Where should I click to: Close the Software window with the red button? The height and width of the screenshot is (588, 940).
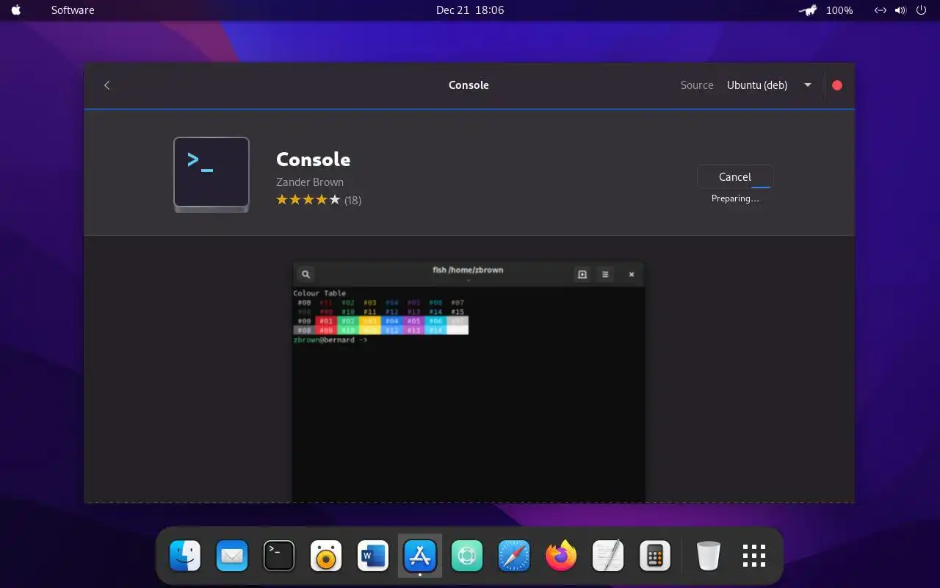837,85
